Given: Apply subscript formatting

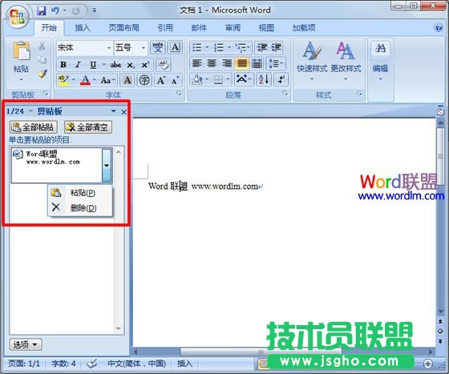Looking at the screenshot, I should coord(131,65).
